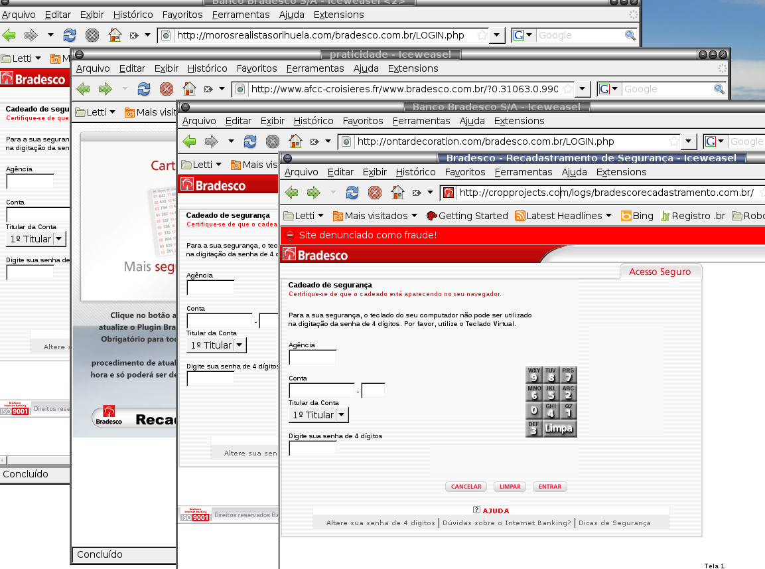Image resolution: width=765 pixels, height=569 pixels.
Task: Click 'Altere sua senha de 4 dígitos' in cropprojects page
Action: pyautogui.click(x=381, y=523)
